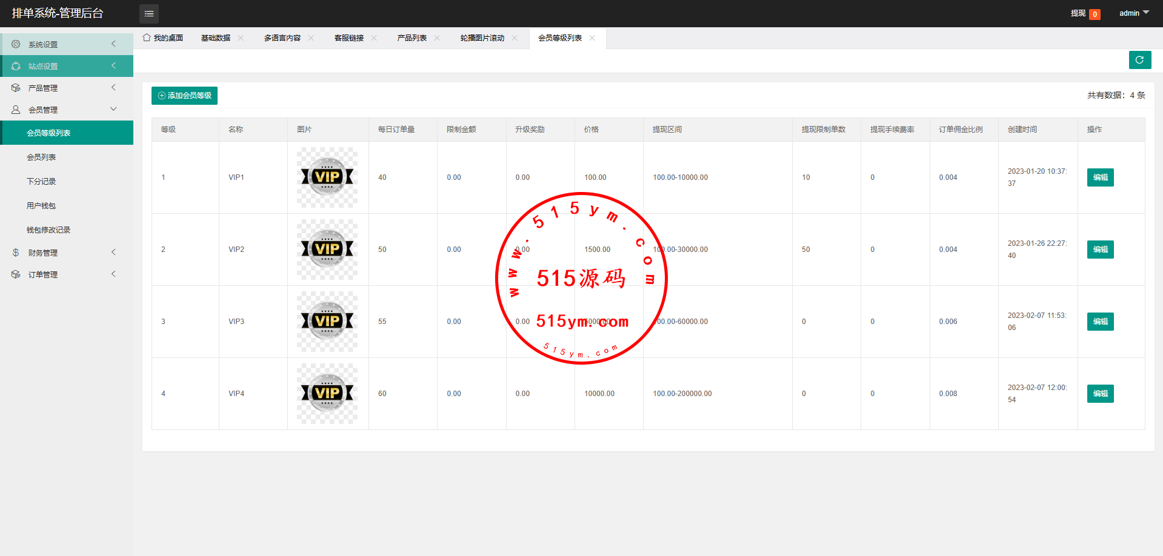
Task: Close the 基础数据 tab
Action: (241, 38)
